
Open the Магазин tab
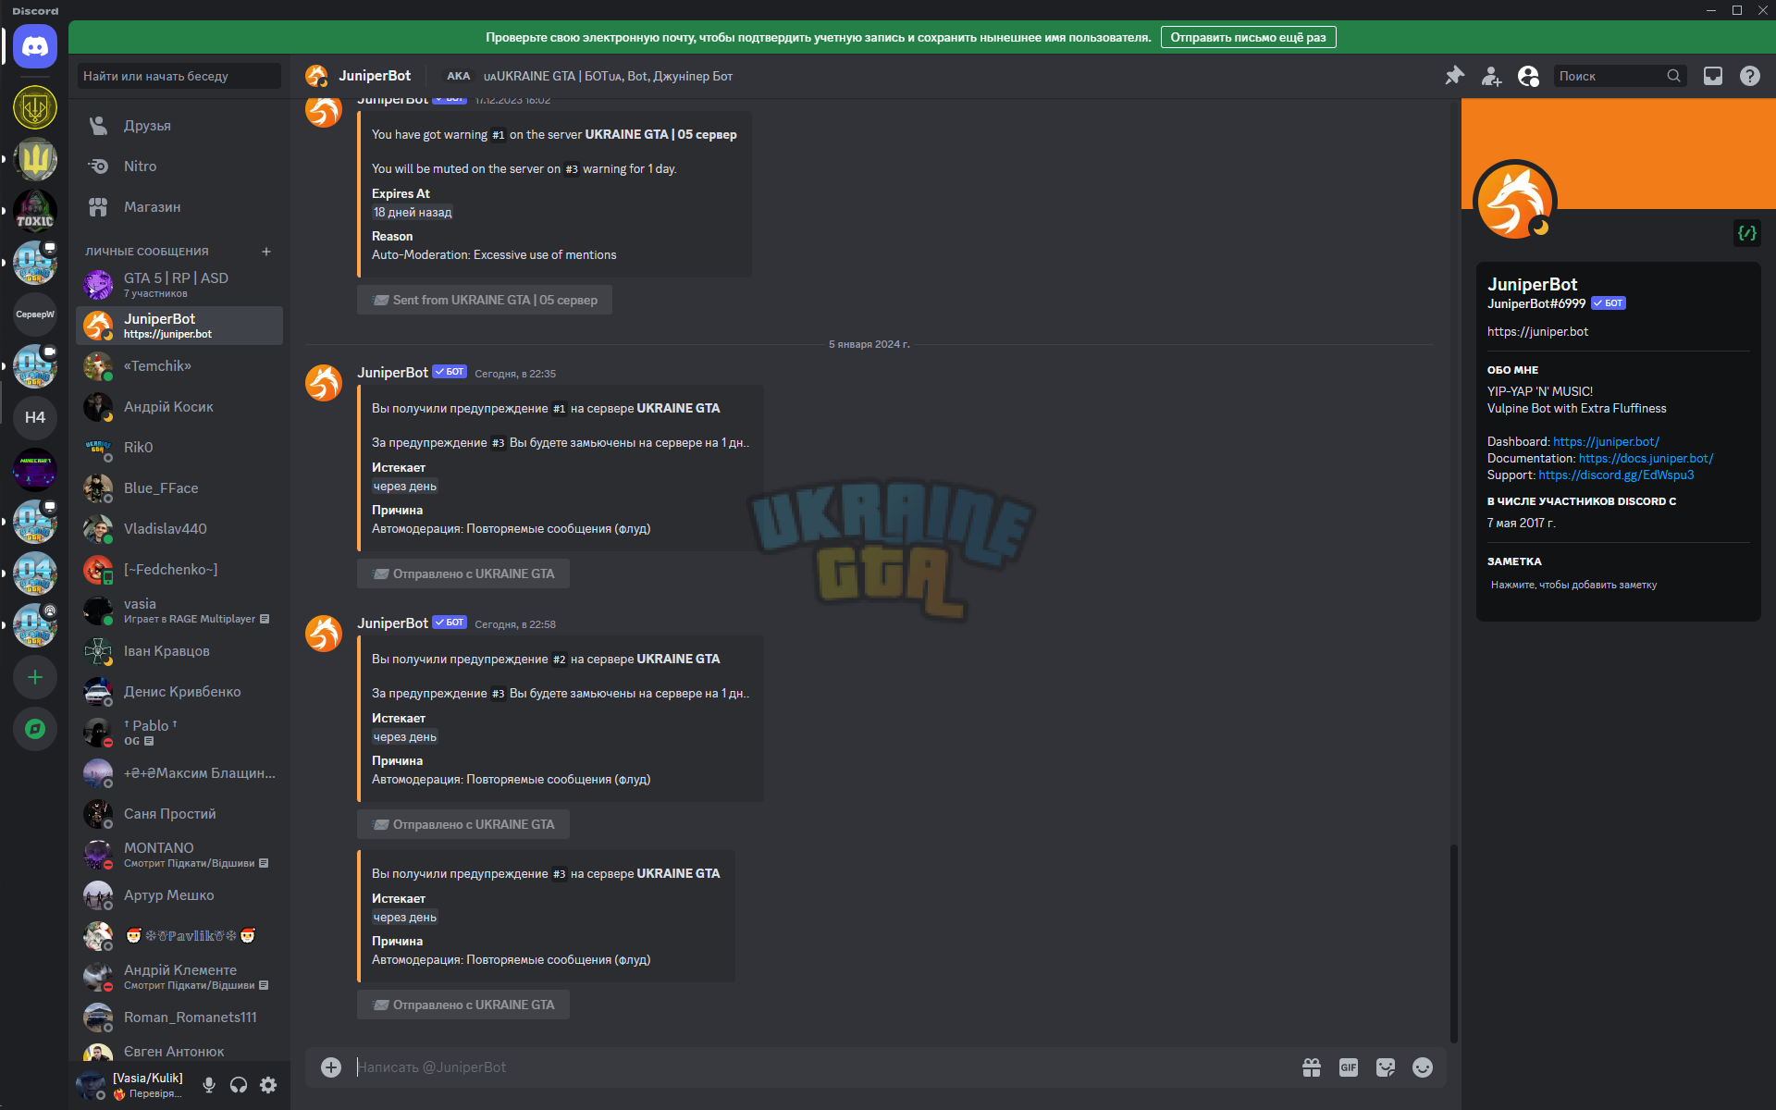pos(179,207)
